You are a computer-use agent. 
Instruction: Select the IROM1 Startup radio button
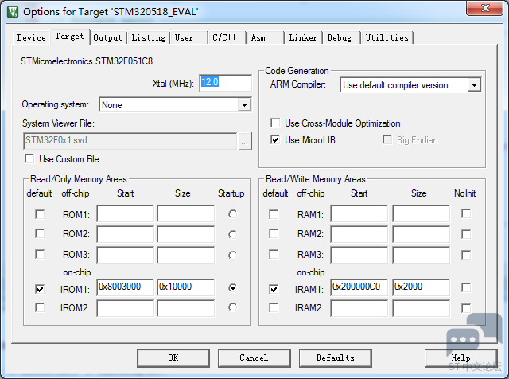click(x=232, y=287)
